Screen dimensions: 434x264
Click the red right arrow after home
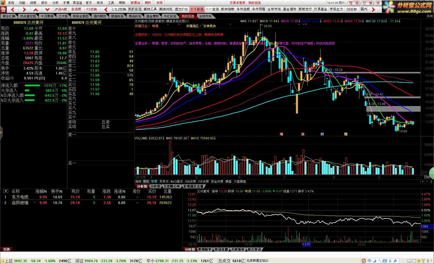pos(24,10)
